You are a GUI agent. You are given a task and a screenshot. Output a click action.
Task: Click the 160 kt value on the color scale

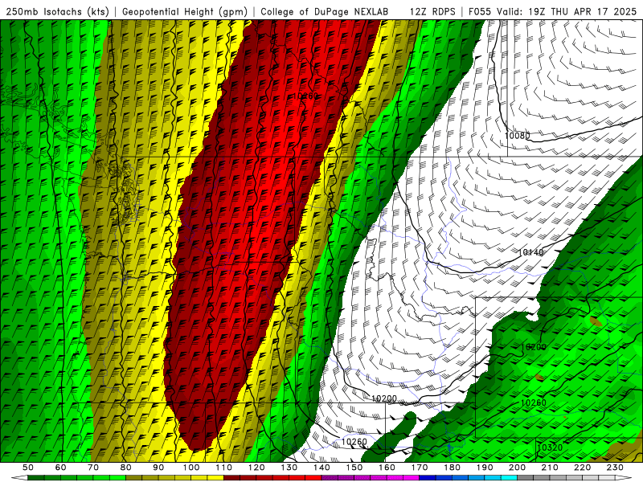click(x=387, y=468)
